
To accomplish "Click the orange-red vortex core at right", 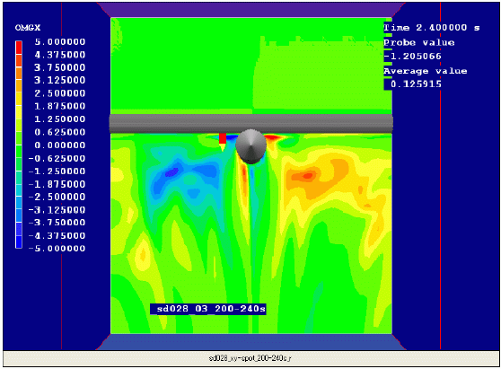I will [x=307, y=176].
